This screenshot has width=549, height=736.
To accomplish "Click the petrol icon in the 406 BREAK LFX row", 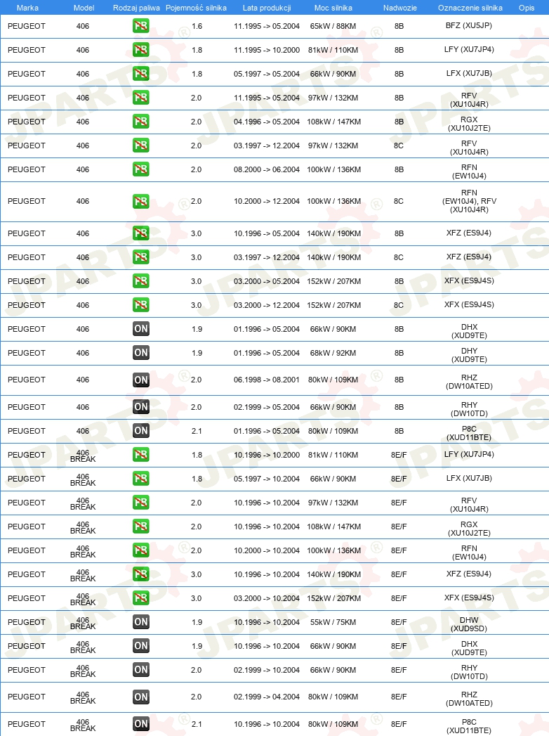I will pyautogui.click(x=140, y=479).
